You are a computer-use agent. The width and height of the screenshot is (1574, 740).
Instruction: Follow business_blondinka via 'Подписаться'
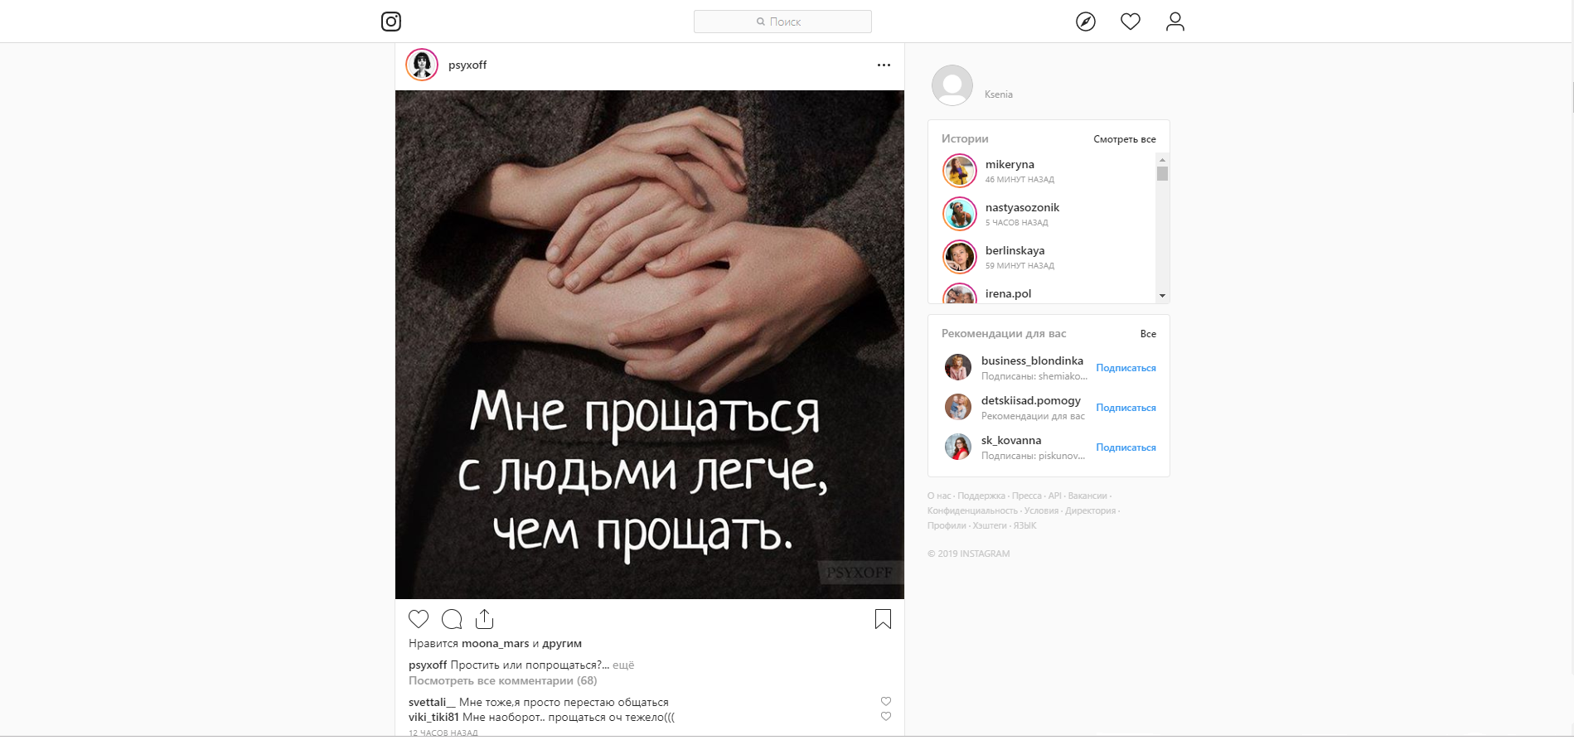tap(1126, 368)
